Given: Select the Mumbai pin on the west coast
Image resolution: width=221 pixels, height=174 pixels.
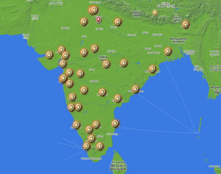Looking at the screenshot, I should tap(63, 78).
